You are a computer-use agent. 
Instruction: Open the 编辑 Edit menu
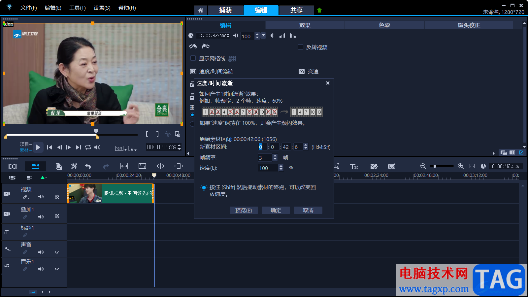coord(53,8)
